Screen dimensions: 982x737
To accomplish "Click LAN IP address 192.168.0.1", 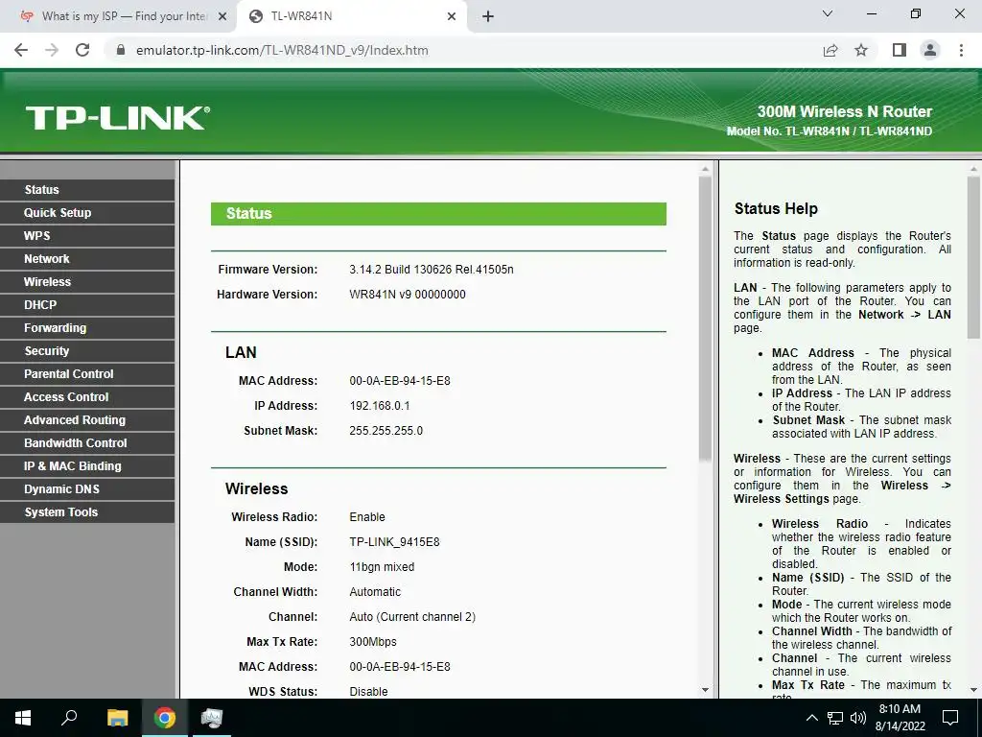I will [x=380, y=406].
